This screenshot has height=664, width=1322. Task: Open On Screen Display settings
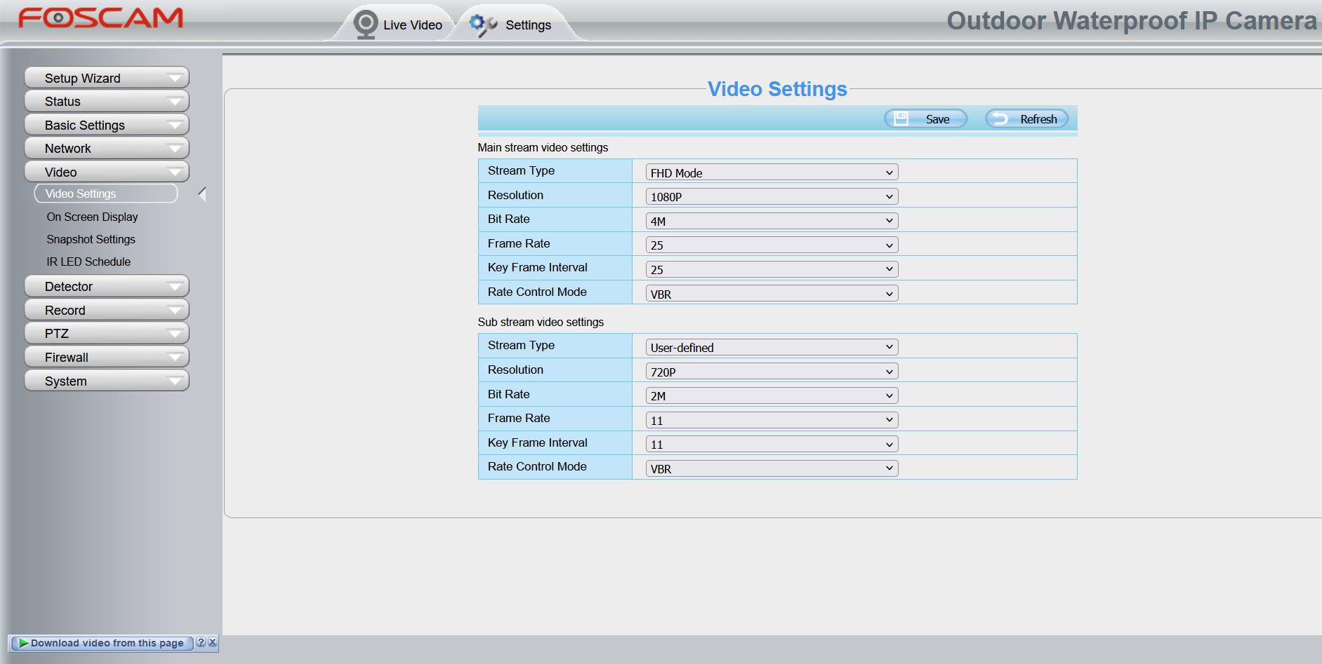(92, 217)
